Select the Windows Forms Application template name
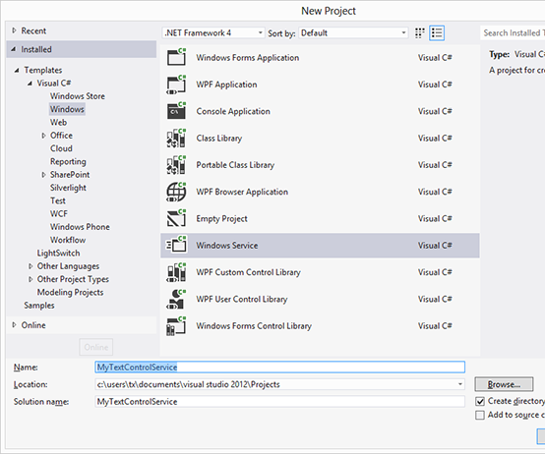545x454 pixels. [248, 58]
